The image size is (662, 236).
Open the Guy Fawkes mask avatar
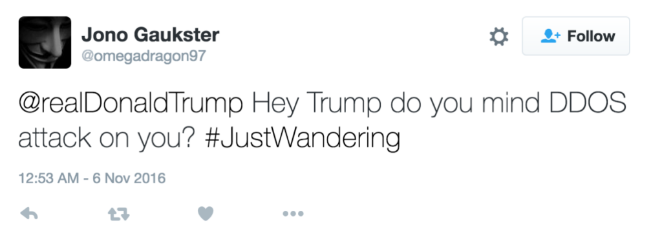[x=45, y=42]
